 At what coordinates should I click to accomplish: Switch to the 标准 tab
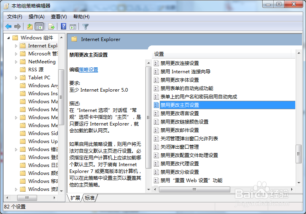(x=90, y=198)
